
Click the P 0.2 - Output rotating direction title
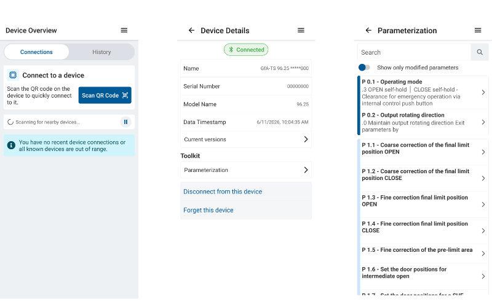pyautogui.click(x=403, y=115)
